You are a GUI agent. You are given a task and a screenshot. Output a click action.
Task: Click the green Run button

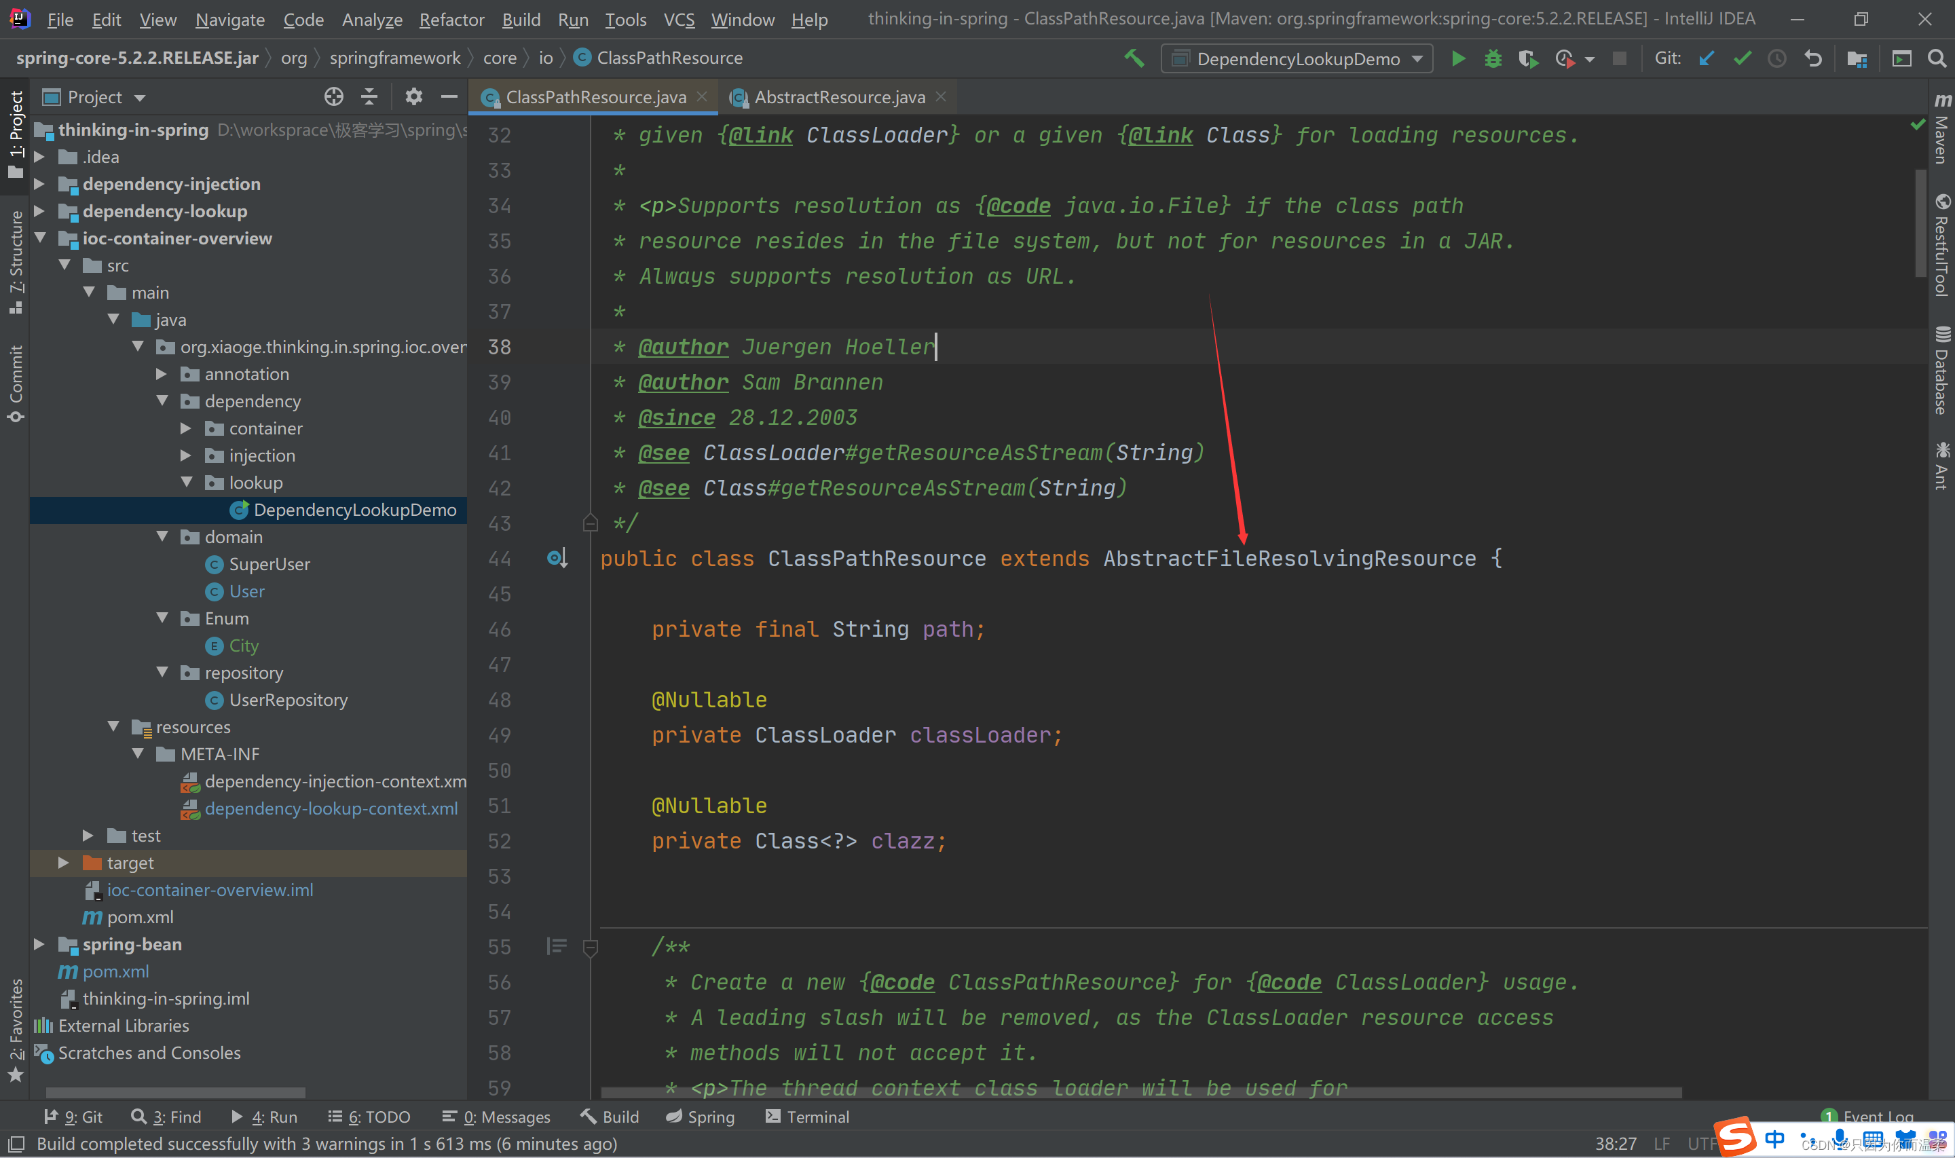pos(1457,58)
